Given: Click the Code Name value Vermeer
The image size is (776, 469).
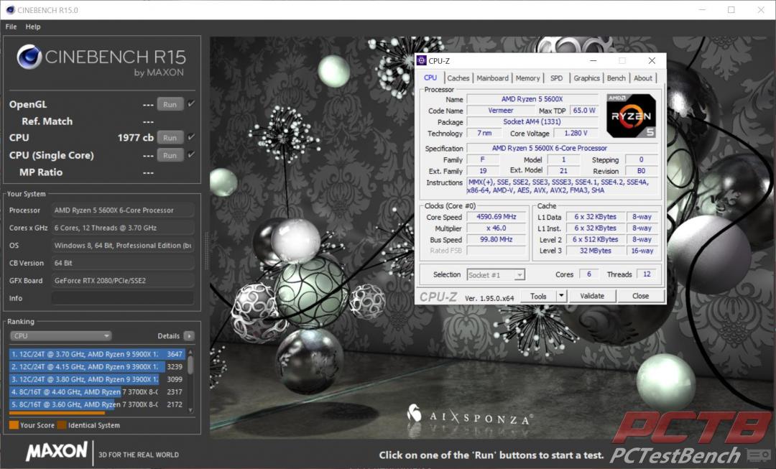Looking at the screenshot, I should tap(500, 111).
